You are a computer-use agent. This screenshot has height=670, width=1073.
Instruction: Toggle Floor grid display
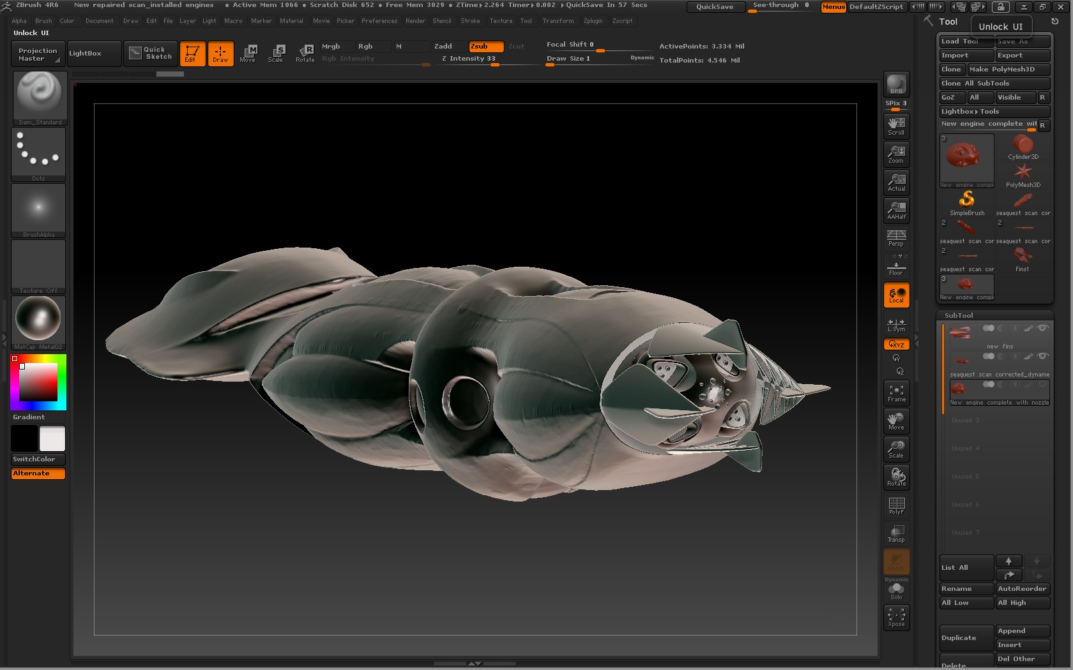click(895, 267)
